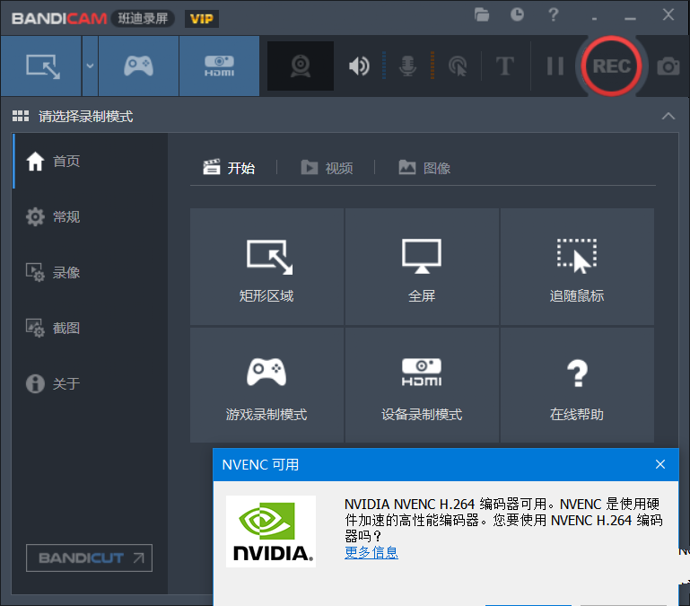
Task: Take a screenshot with camera icon
Action: [x=668, y=66]
